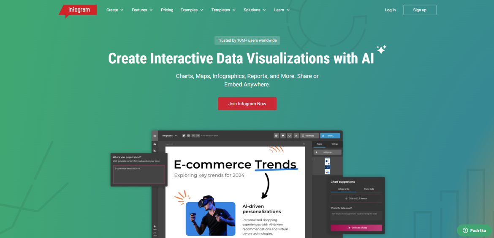Image resolution: width=494 pixels, height=238 pixels.
Task: Click the tag icon in editor toolbar
Action: coord(184,136)
